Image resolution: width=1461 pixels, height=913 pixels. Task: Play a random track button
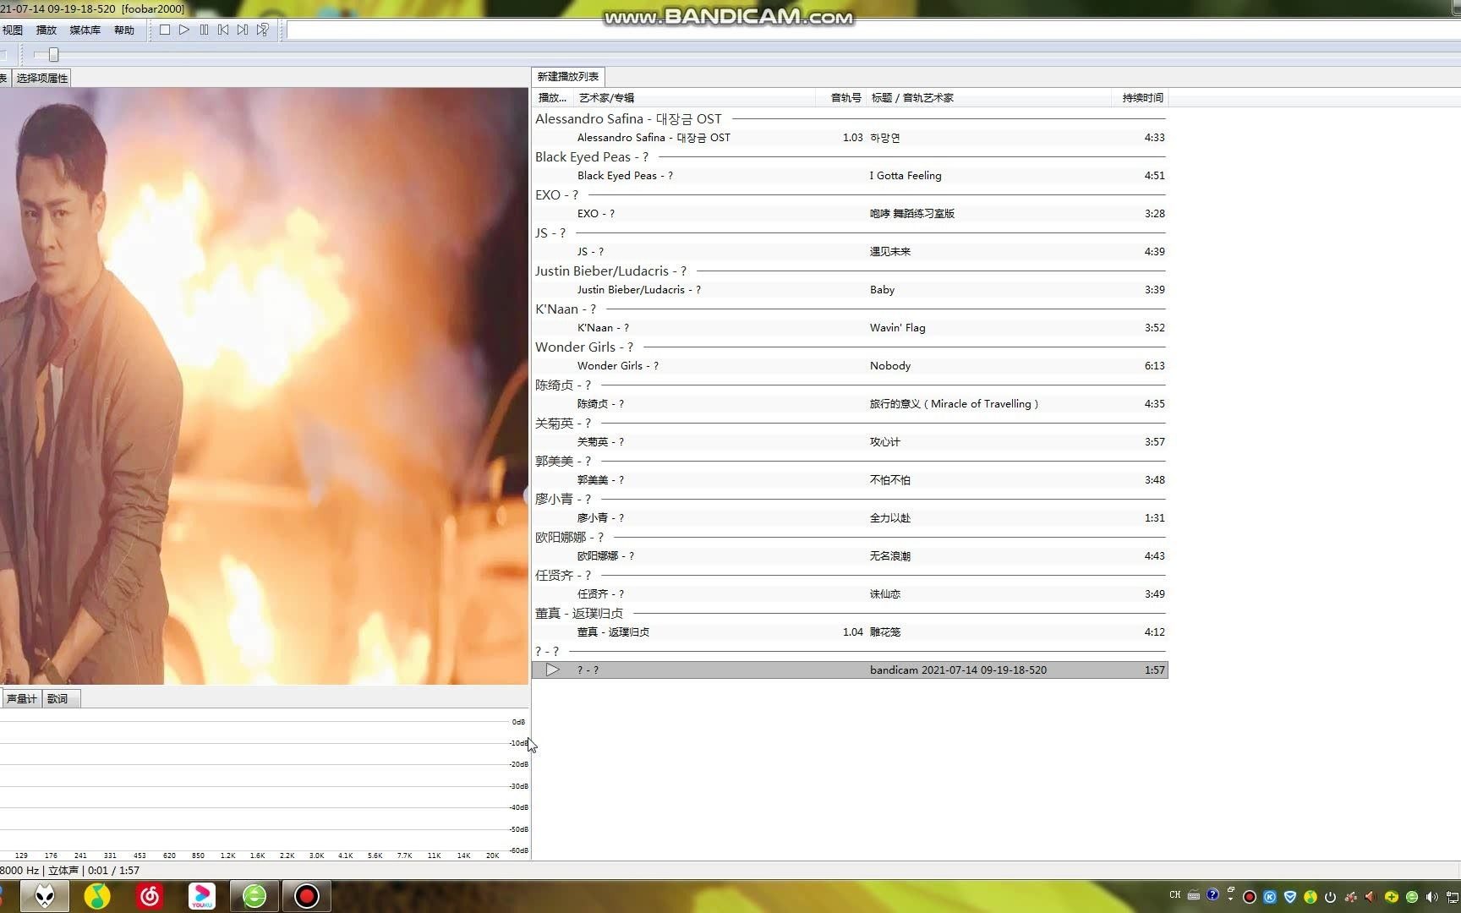click(x=263, y=30)
